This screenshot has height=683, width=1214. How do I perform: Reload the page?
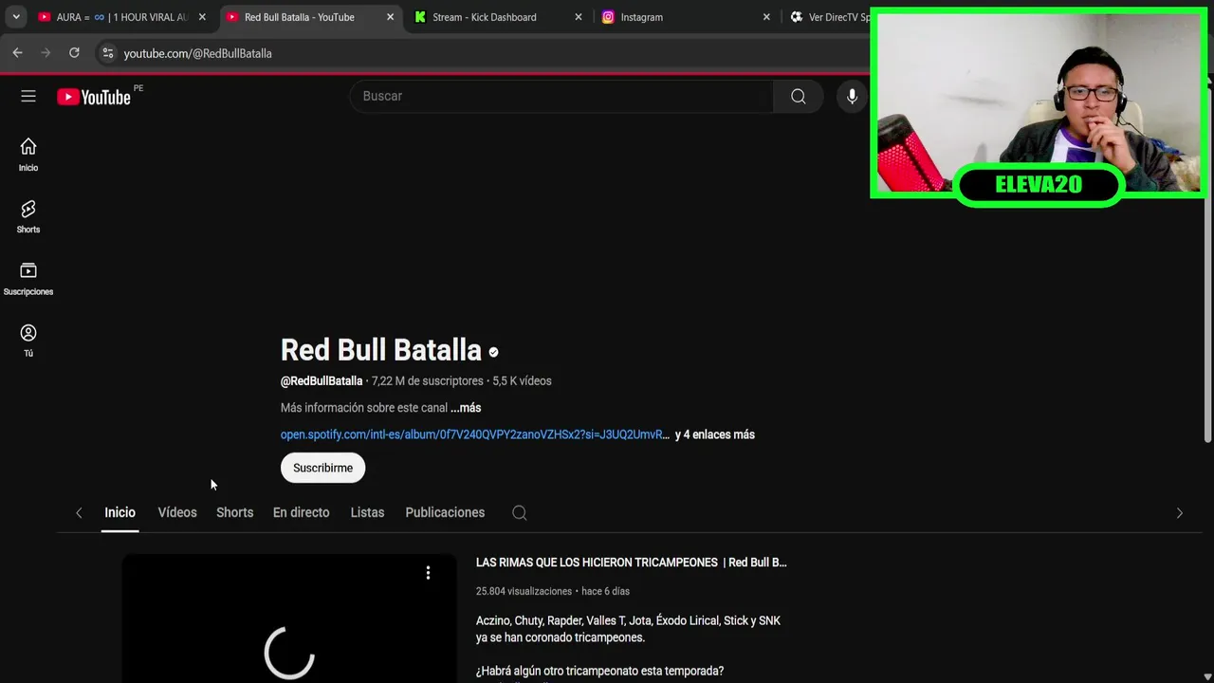pyautogui.click(x=74, y=53)
